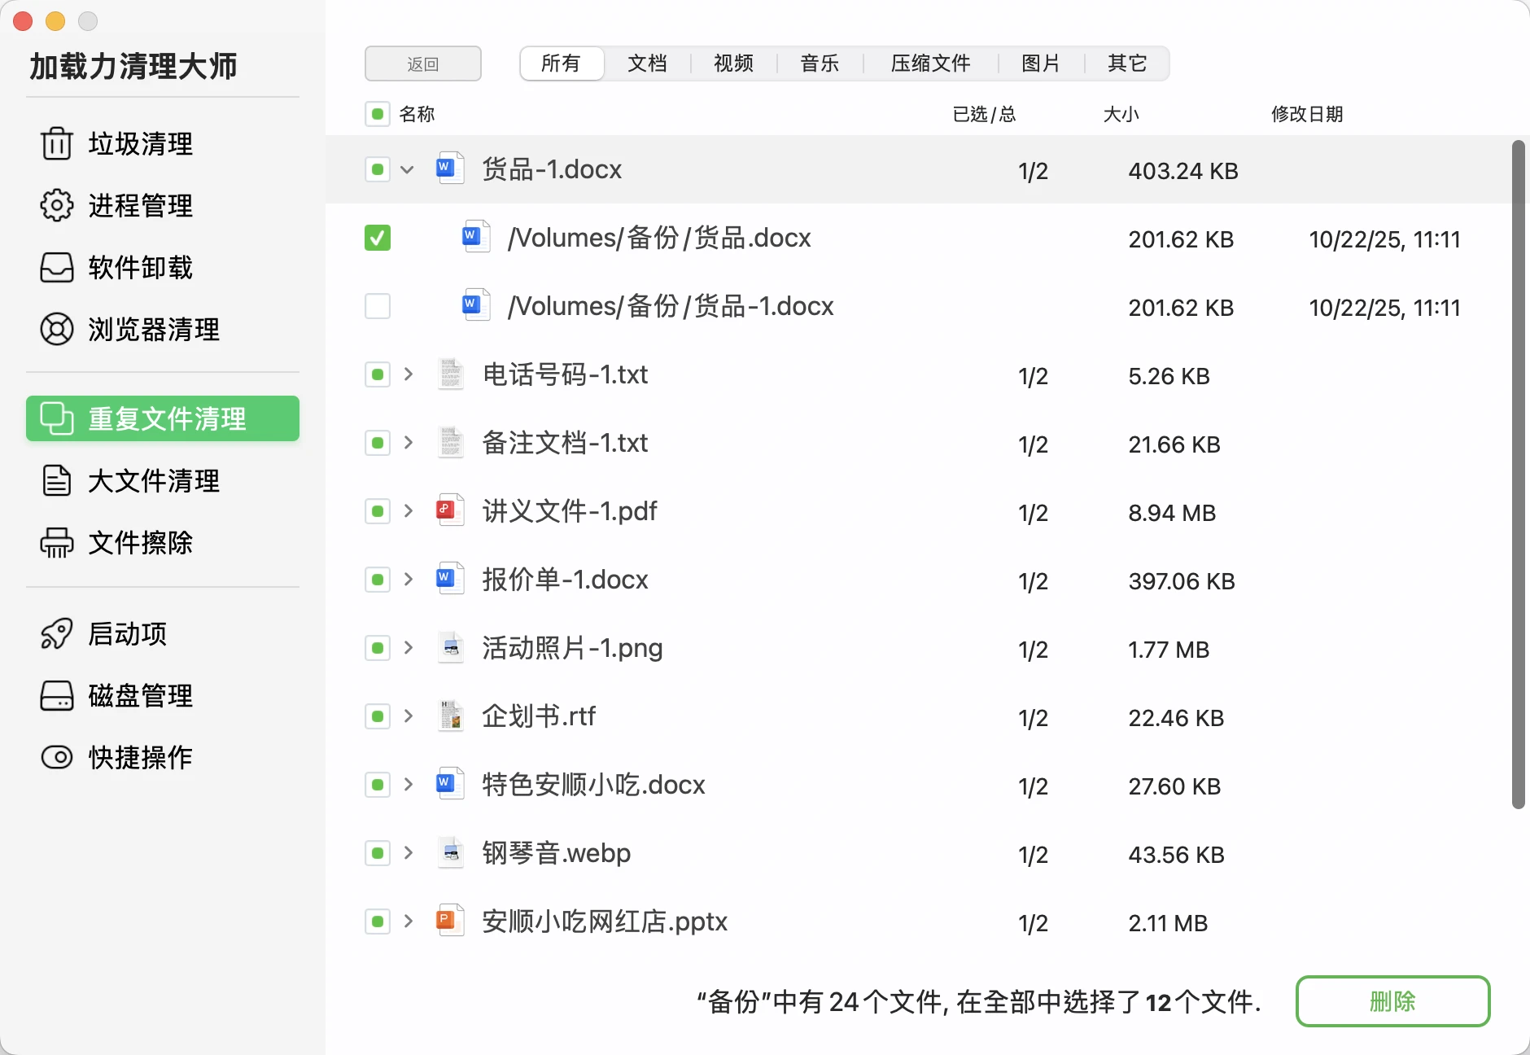Screen dimensions: 1530x1055
Task: Click the 返回 button
Action: tap(423, 63)
